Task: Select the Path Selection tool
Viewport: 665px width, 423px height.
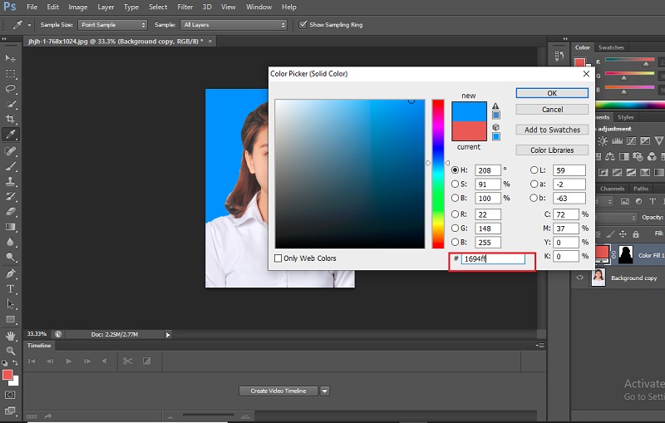Action: pos(11,304)
